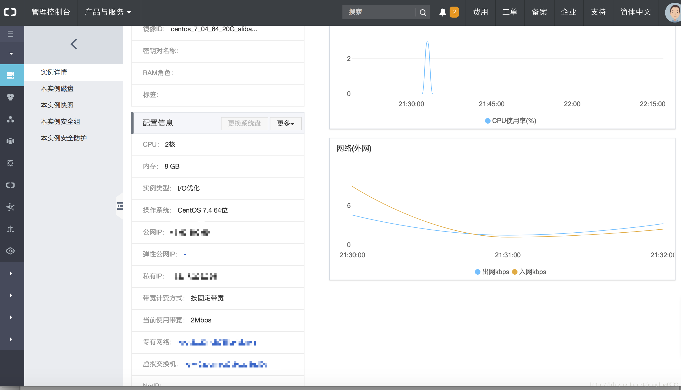Open the network graph sidebar icon
Viewport: 681px width, 390px height.
(x=10, y=207)
